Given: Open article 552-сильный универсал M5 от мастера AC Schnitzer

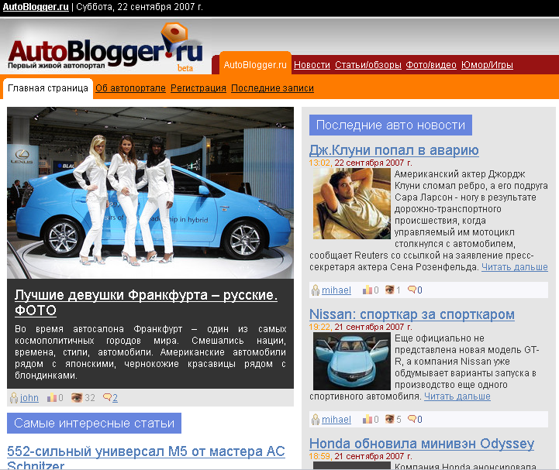Looking at the screenshot, I should pyautogui.click(x=146, y=458).
